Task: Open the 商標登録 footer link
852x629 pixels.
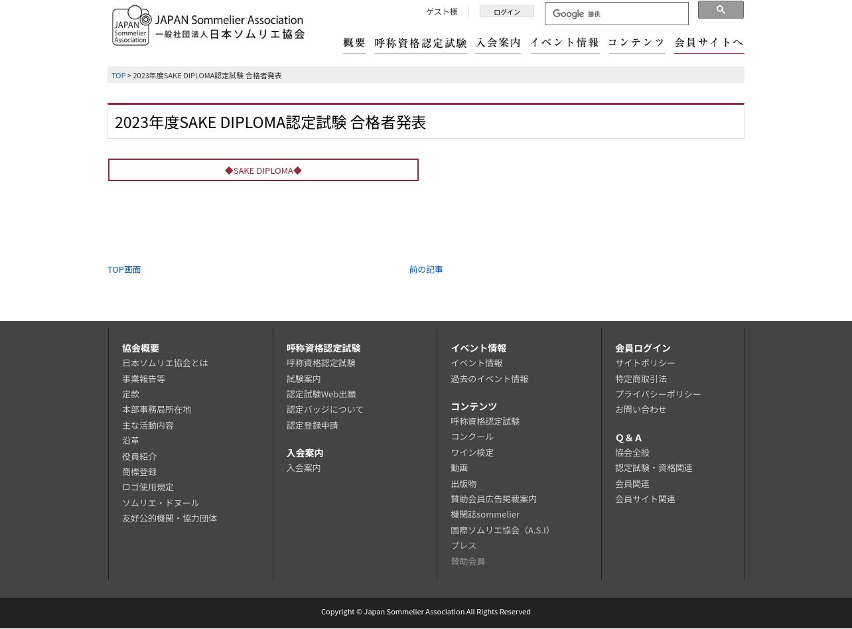Action: coord(139,472)
